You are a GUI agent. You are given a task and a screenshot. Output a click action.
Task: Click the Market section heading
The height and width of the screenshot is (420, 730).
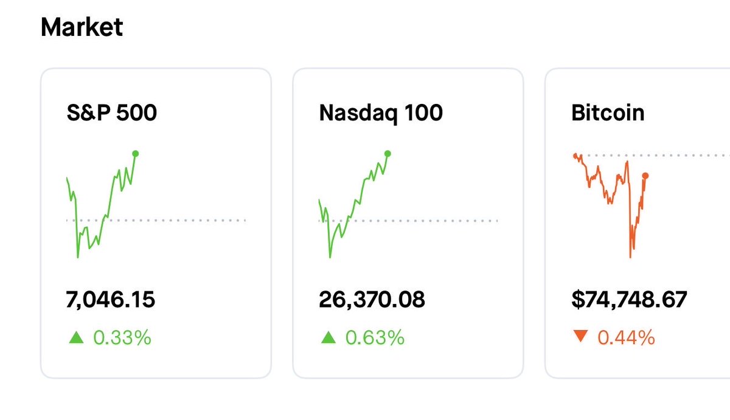pyautogui.click(x=82, y=27)
